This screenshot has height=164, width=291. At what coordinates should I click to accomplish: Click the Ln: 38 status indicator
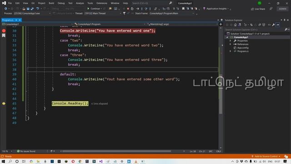pos(193,151)
